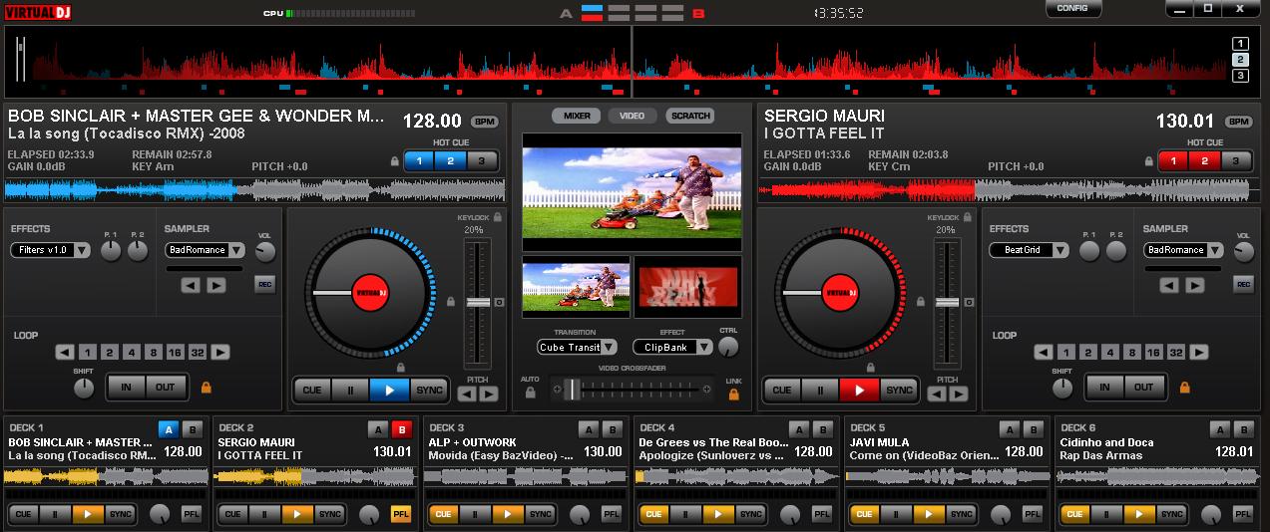Play the left deck track

pos(389,390)
